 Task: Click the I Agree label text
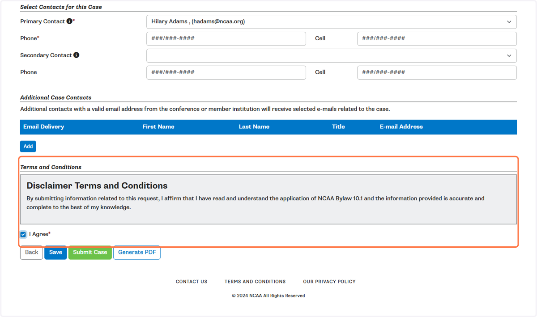coord(40,234)
